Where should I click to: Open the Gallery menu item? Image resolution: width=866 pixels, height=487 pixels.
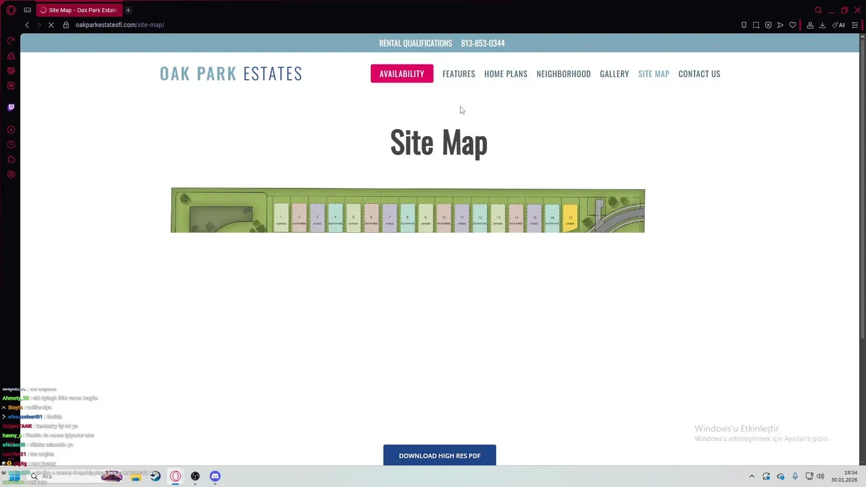click(614, 74)
